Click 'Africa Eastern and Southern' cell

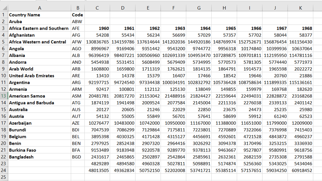point(40,28)
